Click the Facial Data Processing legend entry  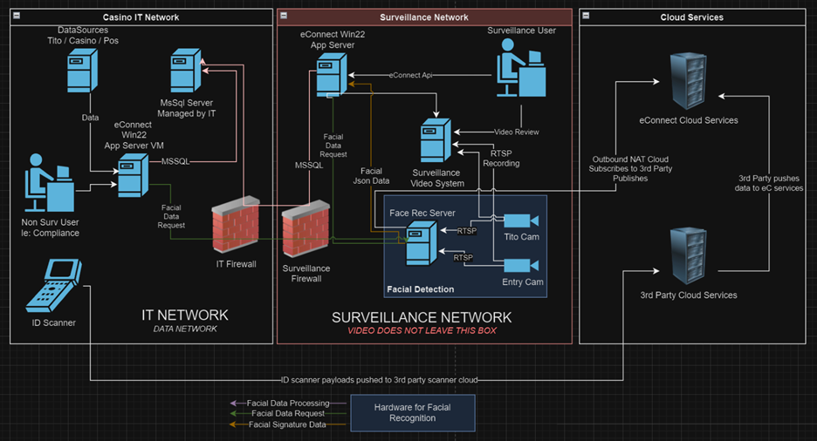point(288,403)
